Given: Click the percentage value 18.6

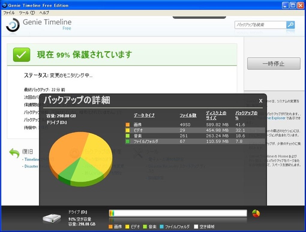Looking at the screenshot, I should (x=240, y=136).
